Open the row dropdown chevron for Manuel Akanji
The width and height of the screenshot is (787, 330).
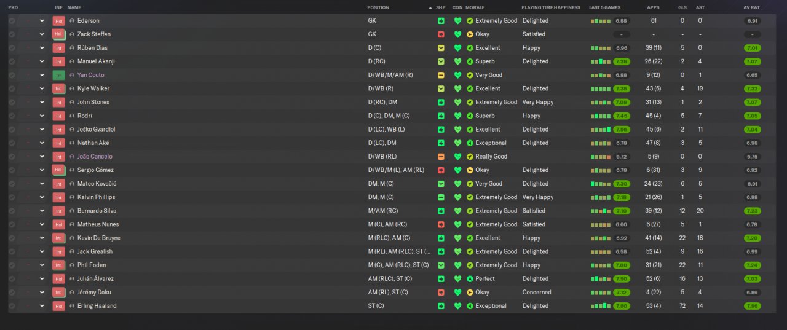click(x=42, y=61)
